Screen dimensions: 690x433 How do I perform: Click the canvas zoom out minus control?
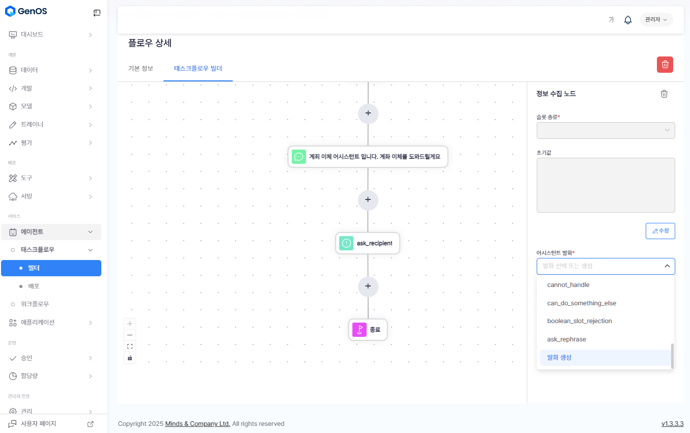click(130, 335)
